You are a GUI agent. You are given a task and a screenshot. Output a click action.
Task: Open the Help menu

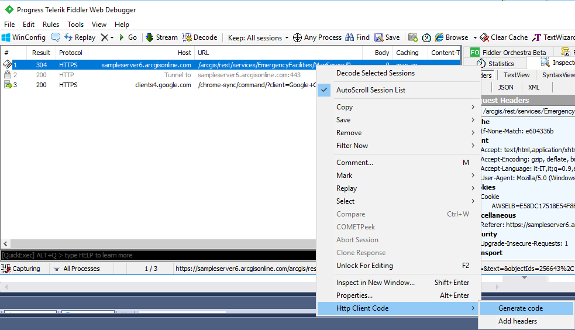[122, 24]
